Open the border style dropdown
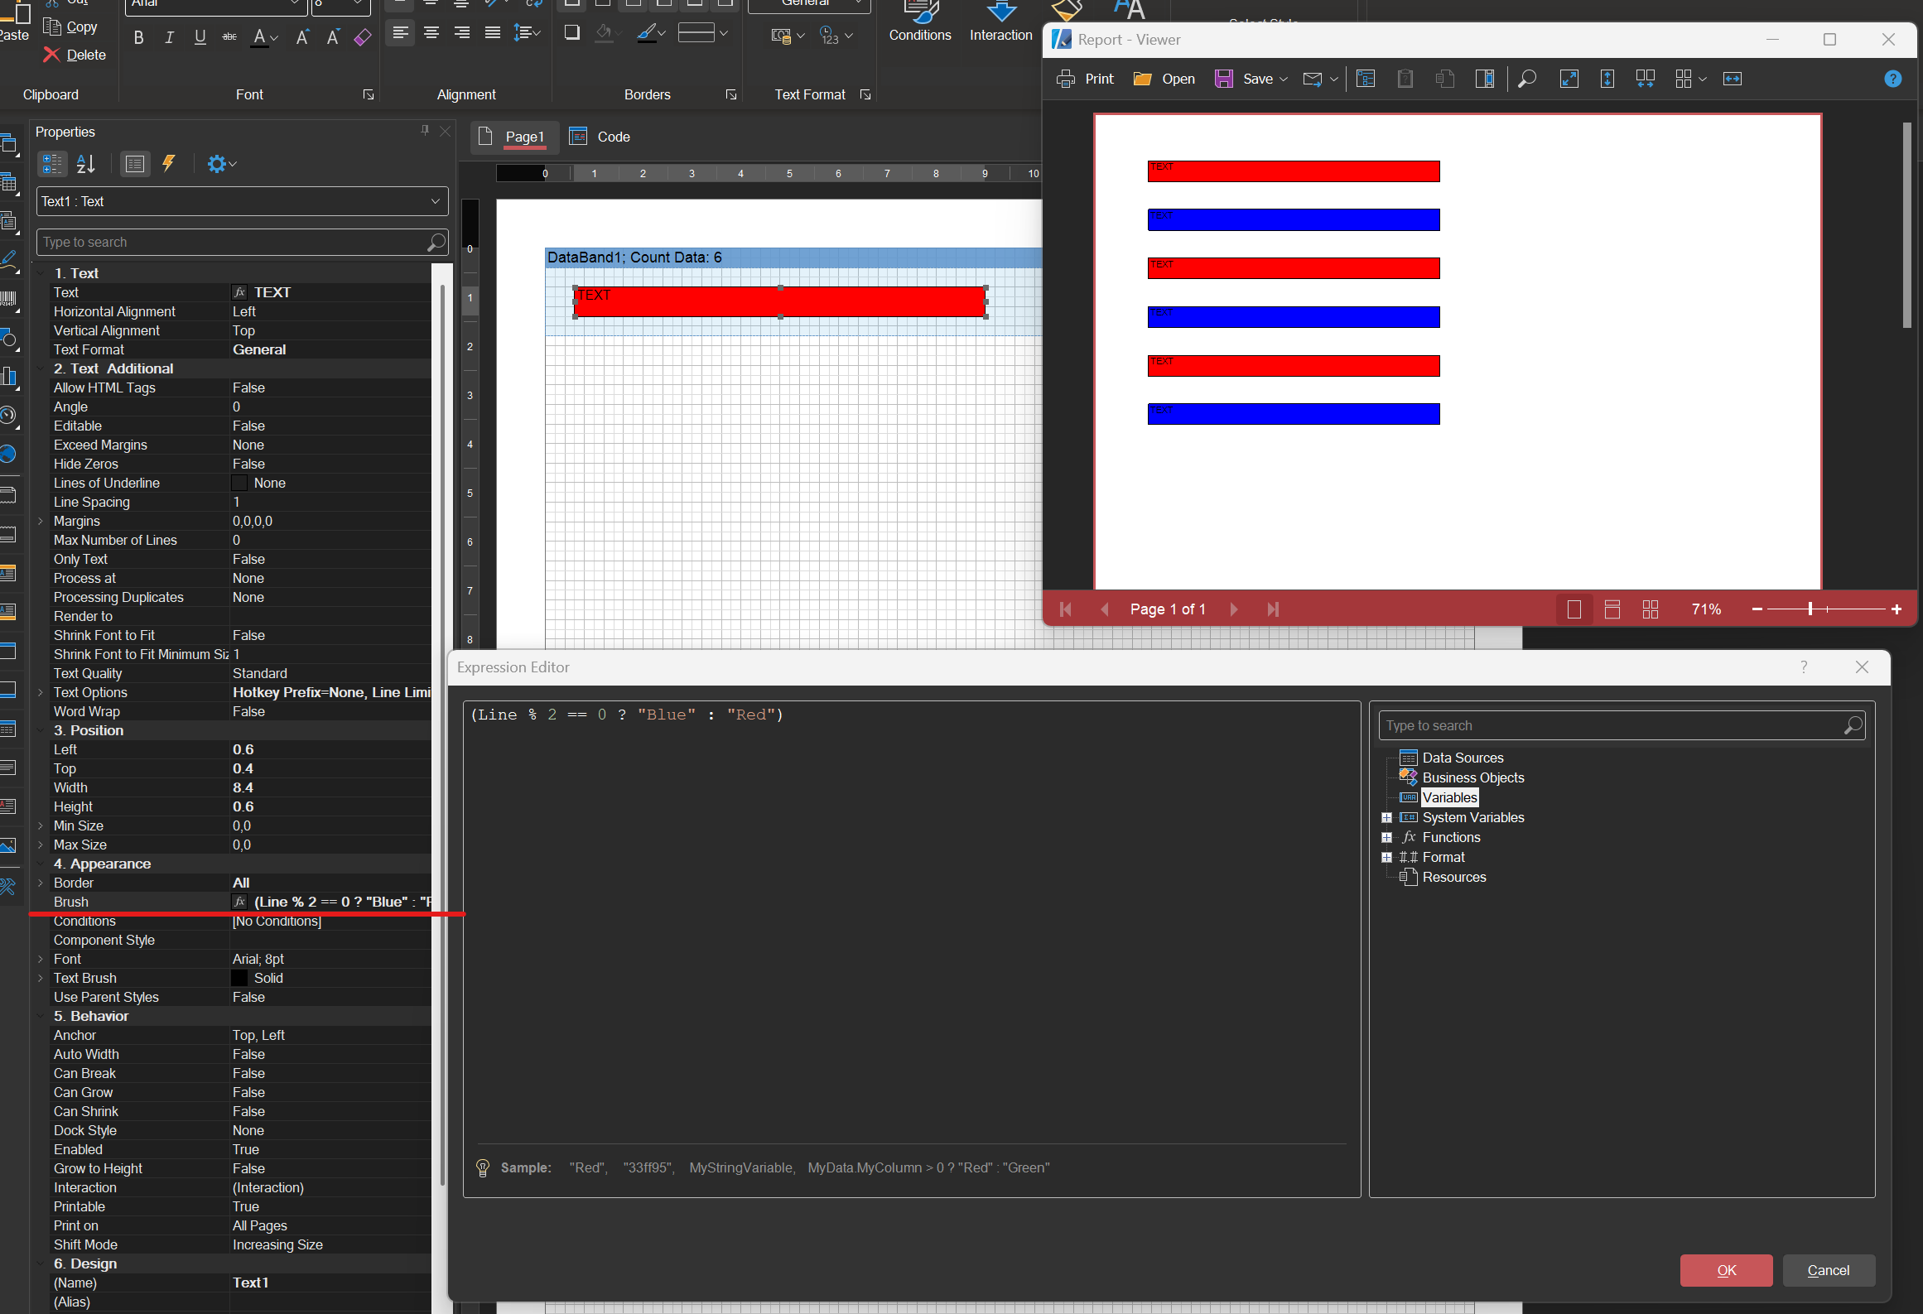 click(702, 33)
